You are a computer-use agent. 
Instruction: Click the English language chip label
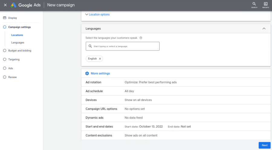pos(92,58)
